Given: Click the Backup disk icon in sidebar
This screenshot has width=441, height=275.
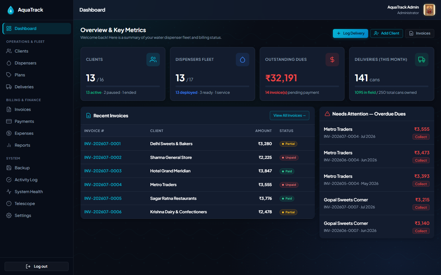Looking at the screenshot, I should [x=9, y=168].
